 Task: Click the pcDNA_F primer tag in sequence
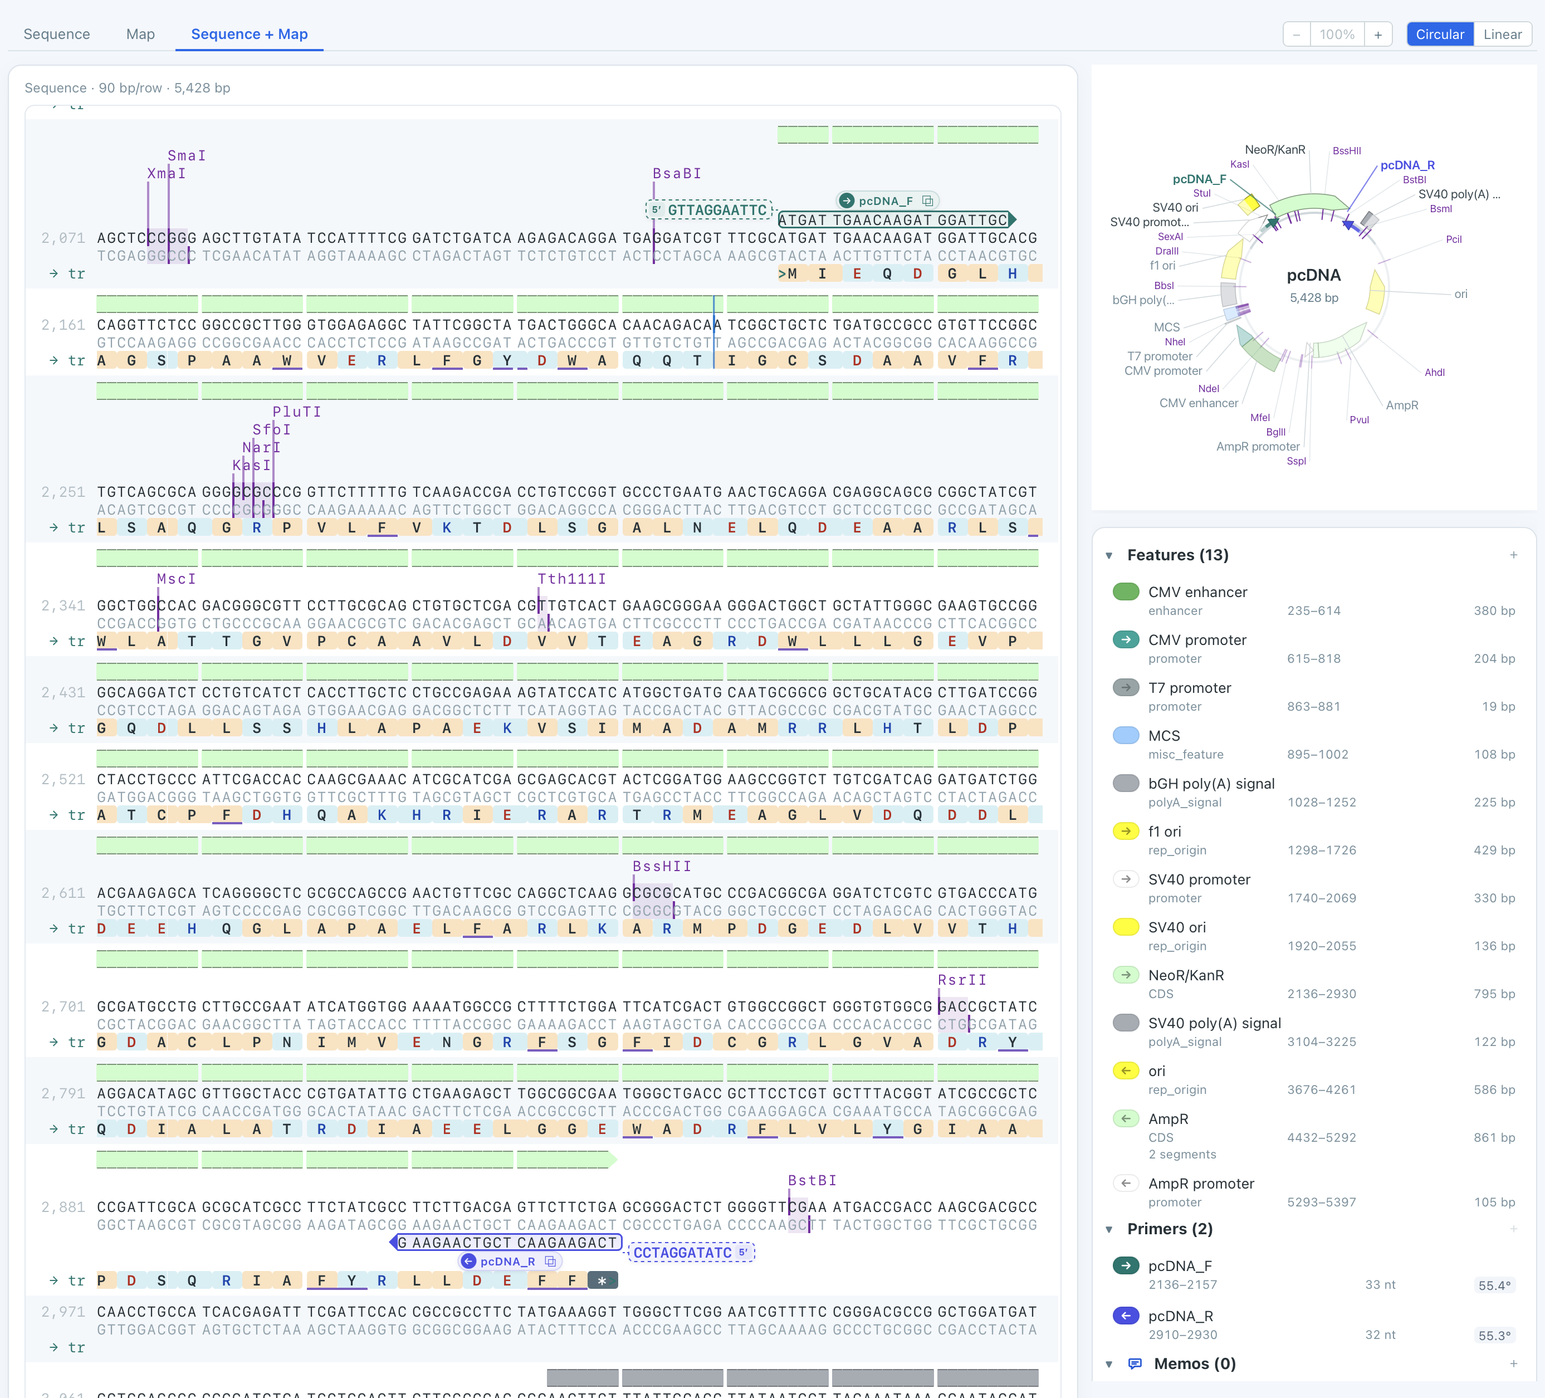(886, 201)
